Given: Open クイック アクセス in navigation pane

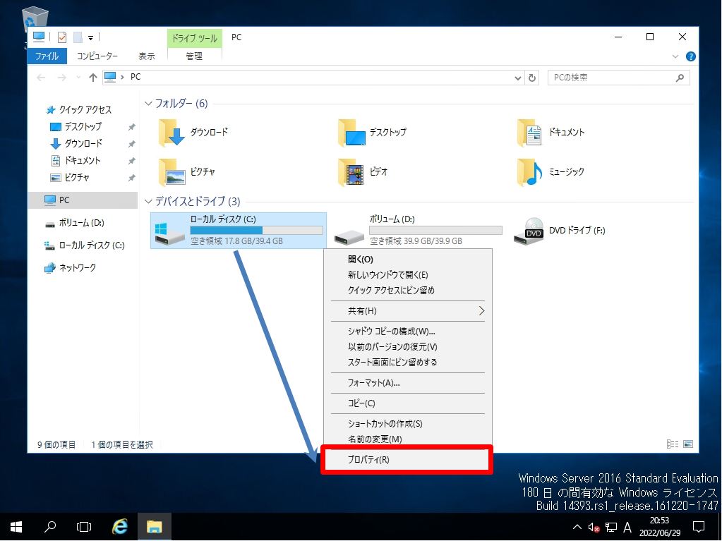Looking at the screenshot, I should 79,109.
